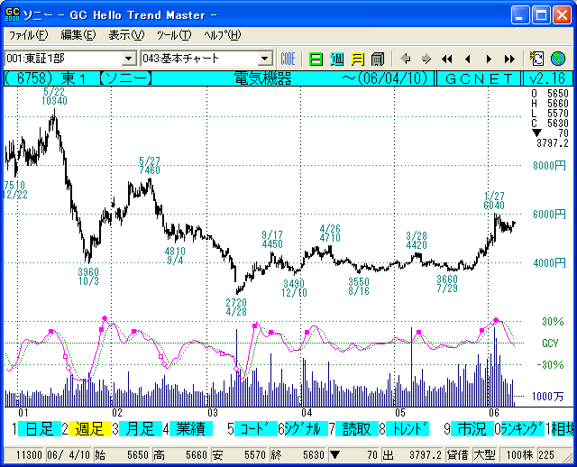Click the grey left arrow icon
This screenshot has height=467, width=577.
click(x=406, y=59)
